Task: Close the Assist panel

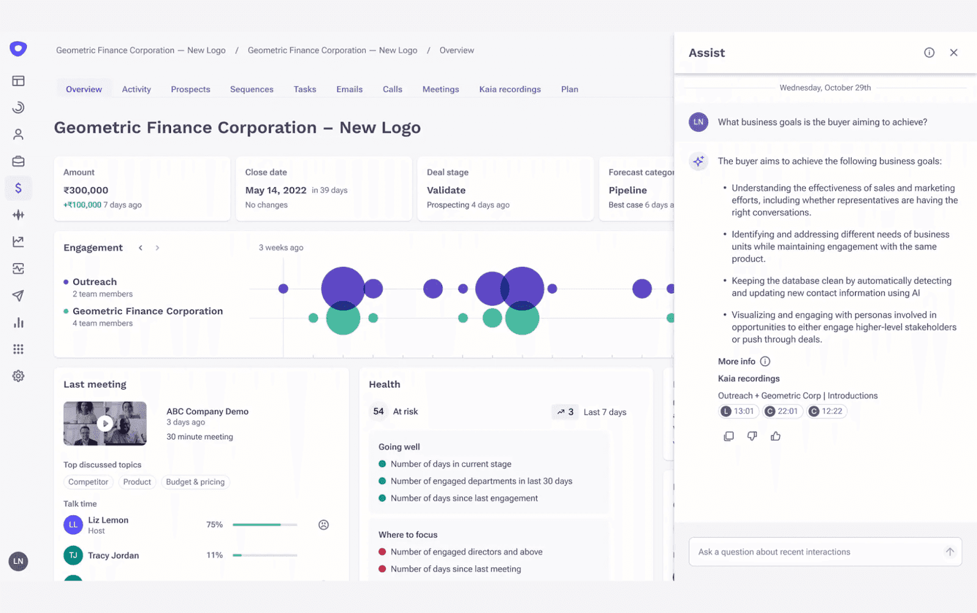Action: pyautogui.click(x=954, y=53)
